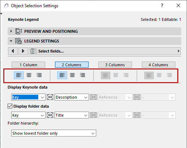Switch to 1 Column layout
The image size is (187, 148).
point(28,65)
